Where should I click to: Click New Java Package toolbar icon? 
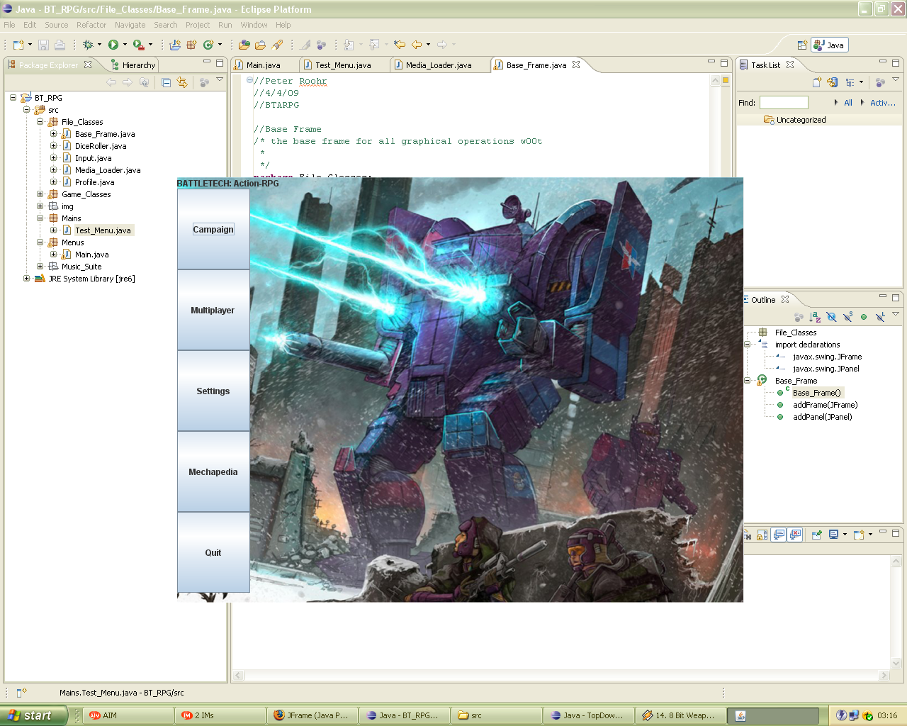(x=191, y=45)
